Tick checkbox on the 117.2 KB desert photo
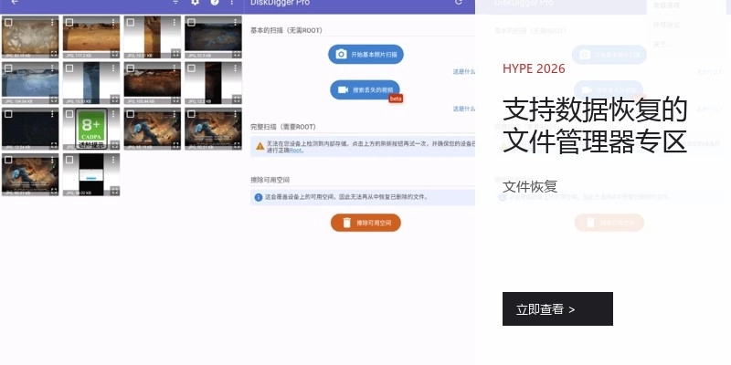 point(69,22)
